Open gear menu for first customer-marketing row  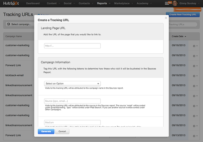click(x=195, y=45)
